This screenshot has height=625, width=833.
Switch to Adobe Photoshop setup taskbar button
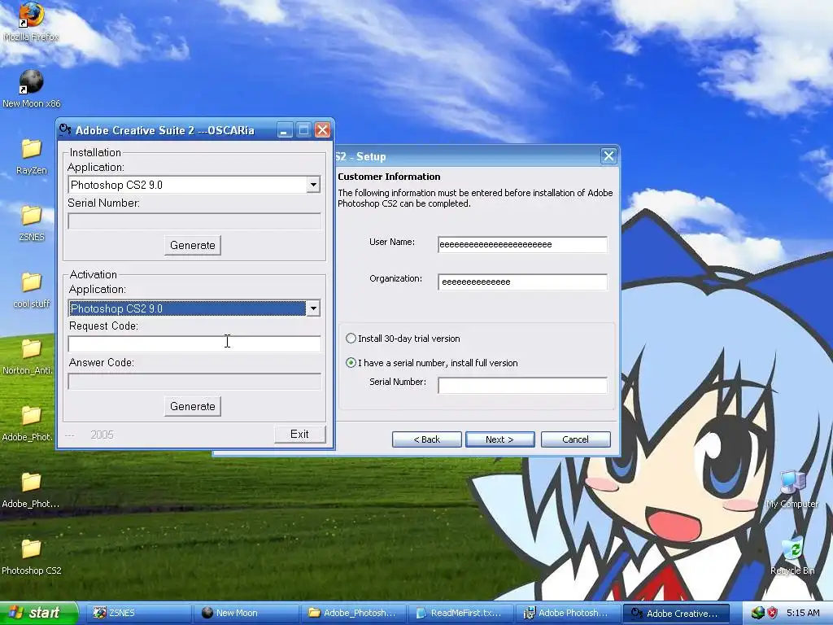(x=569, y=614)
